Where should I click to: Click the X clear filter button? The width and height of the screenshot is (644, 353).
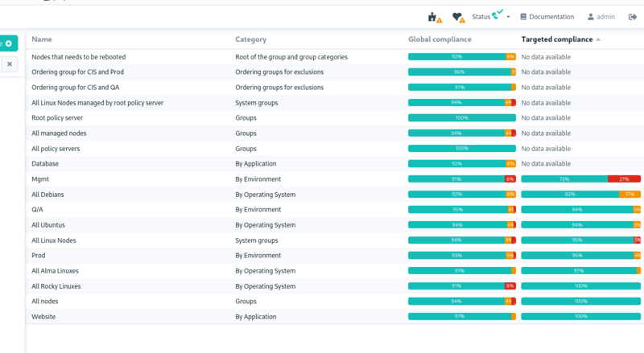tap(10, 64)
